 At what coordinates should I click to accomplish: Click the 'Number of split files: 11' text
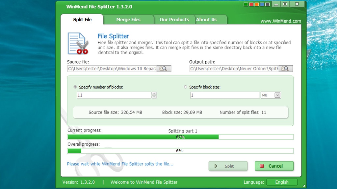243,112
